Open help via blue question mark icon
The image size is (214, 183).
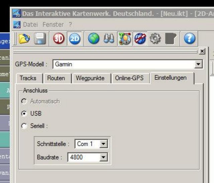click(x=190, y=39)
